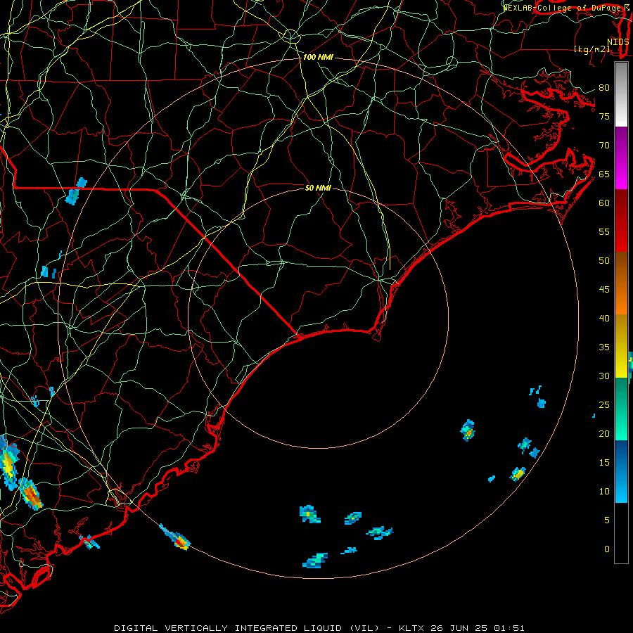This screenshot has height=633, width=633.
Task: Click the "75" value on VIL scale
Action: pos(604,117)
